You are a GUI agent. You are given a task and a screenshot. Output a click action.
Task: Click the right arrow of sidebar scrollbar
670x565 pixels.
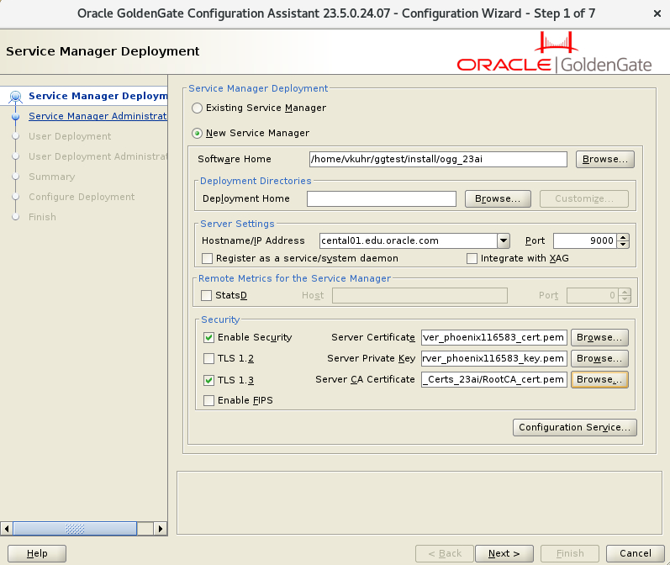[161, 529]
